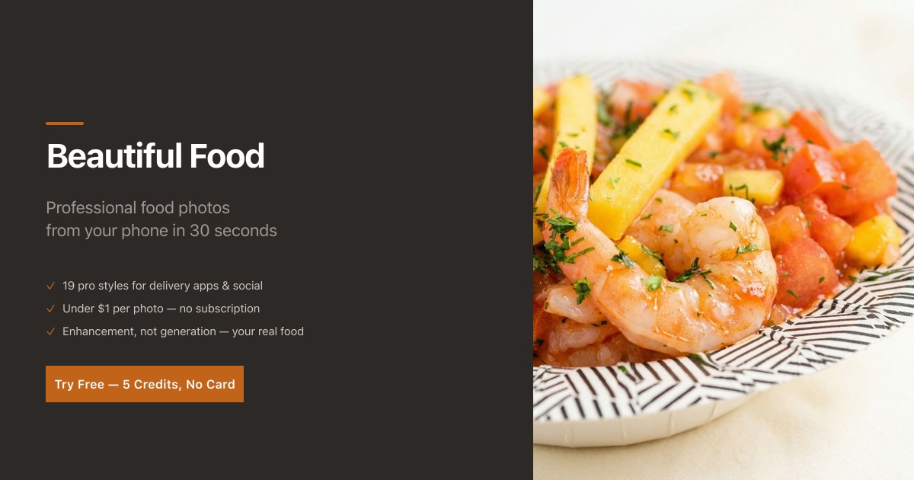Click the "Professional food photos" tagline line
The height and width of the screenshot is (480, 914).
pos(138,207)
